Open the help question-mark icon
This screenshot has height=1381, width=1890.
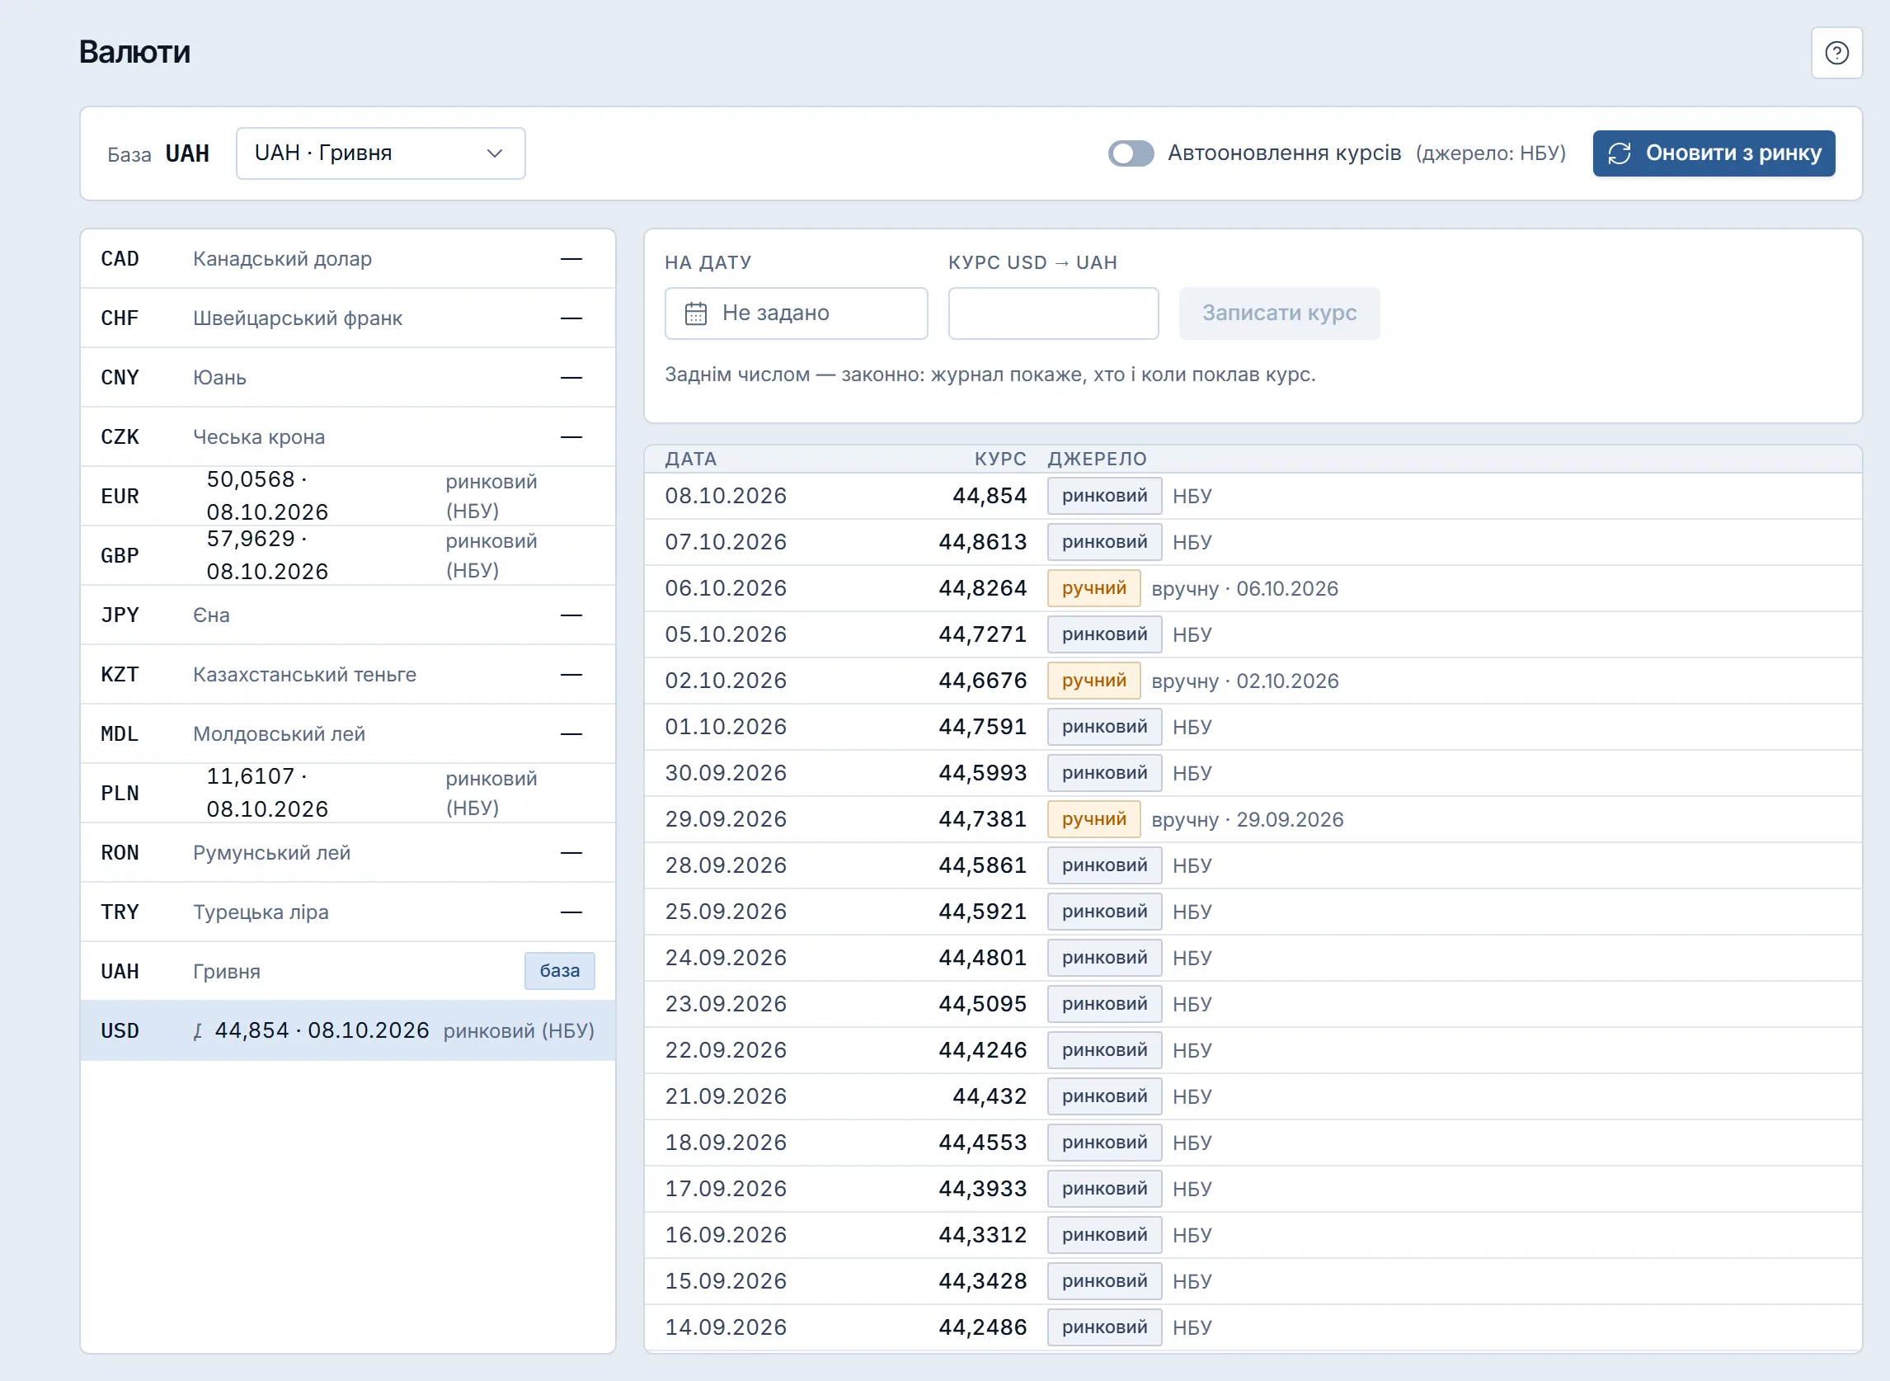pos(1836,53)
